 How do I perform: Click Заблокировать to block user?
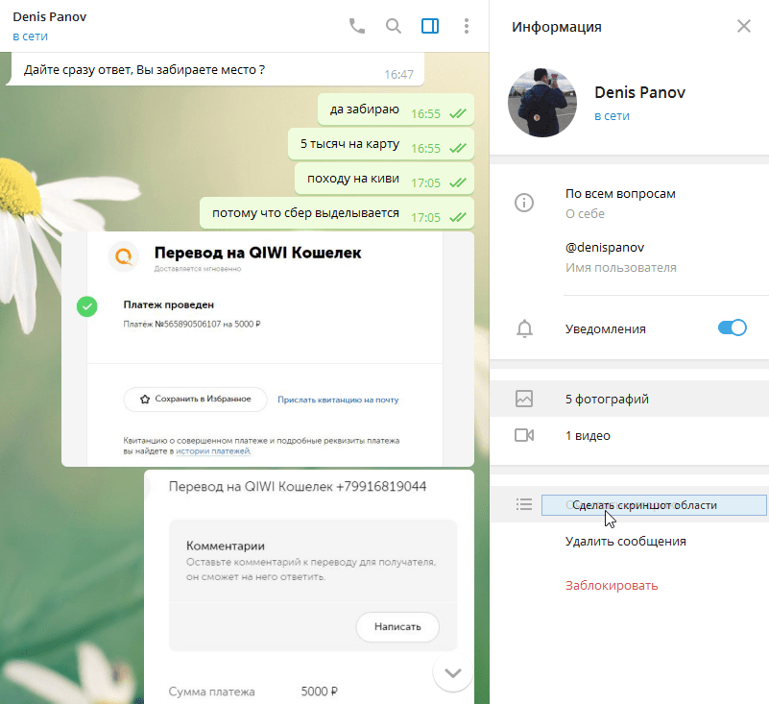pyautogui.click(x=612, y=585)
